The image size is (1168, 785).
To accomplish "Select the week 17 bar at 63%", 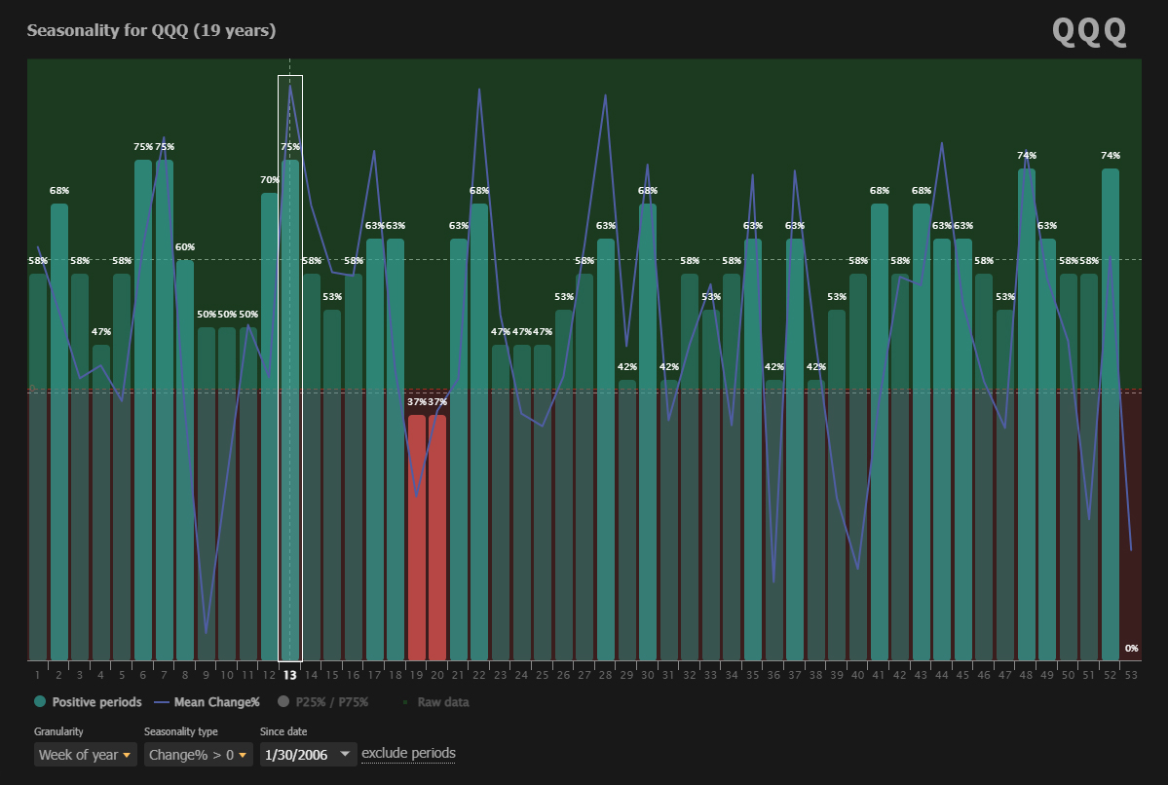I will pos(375,449).
